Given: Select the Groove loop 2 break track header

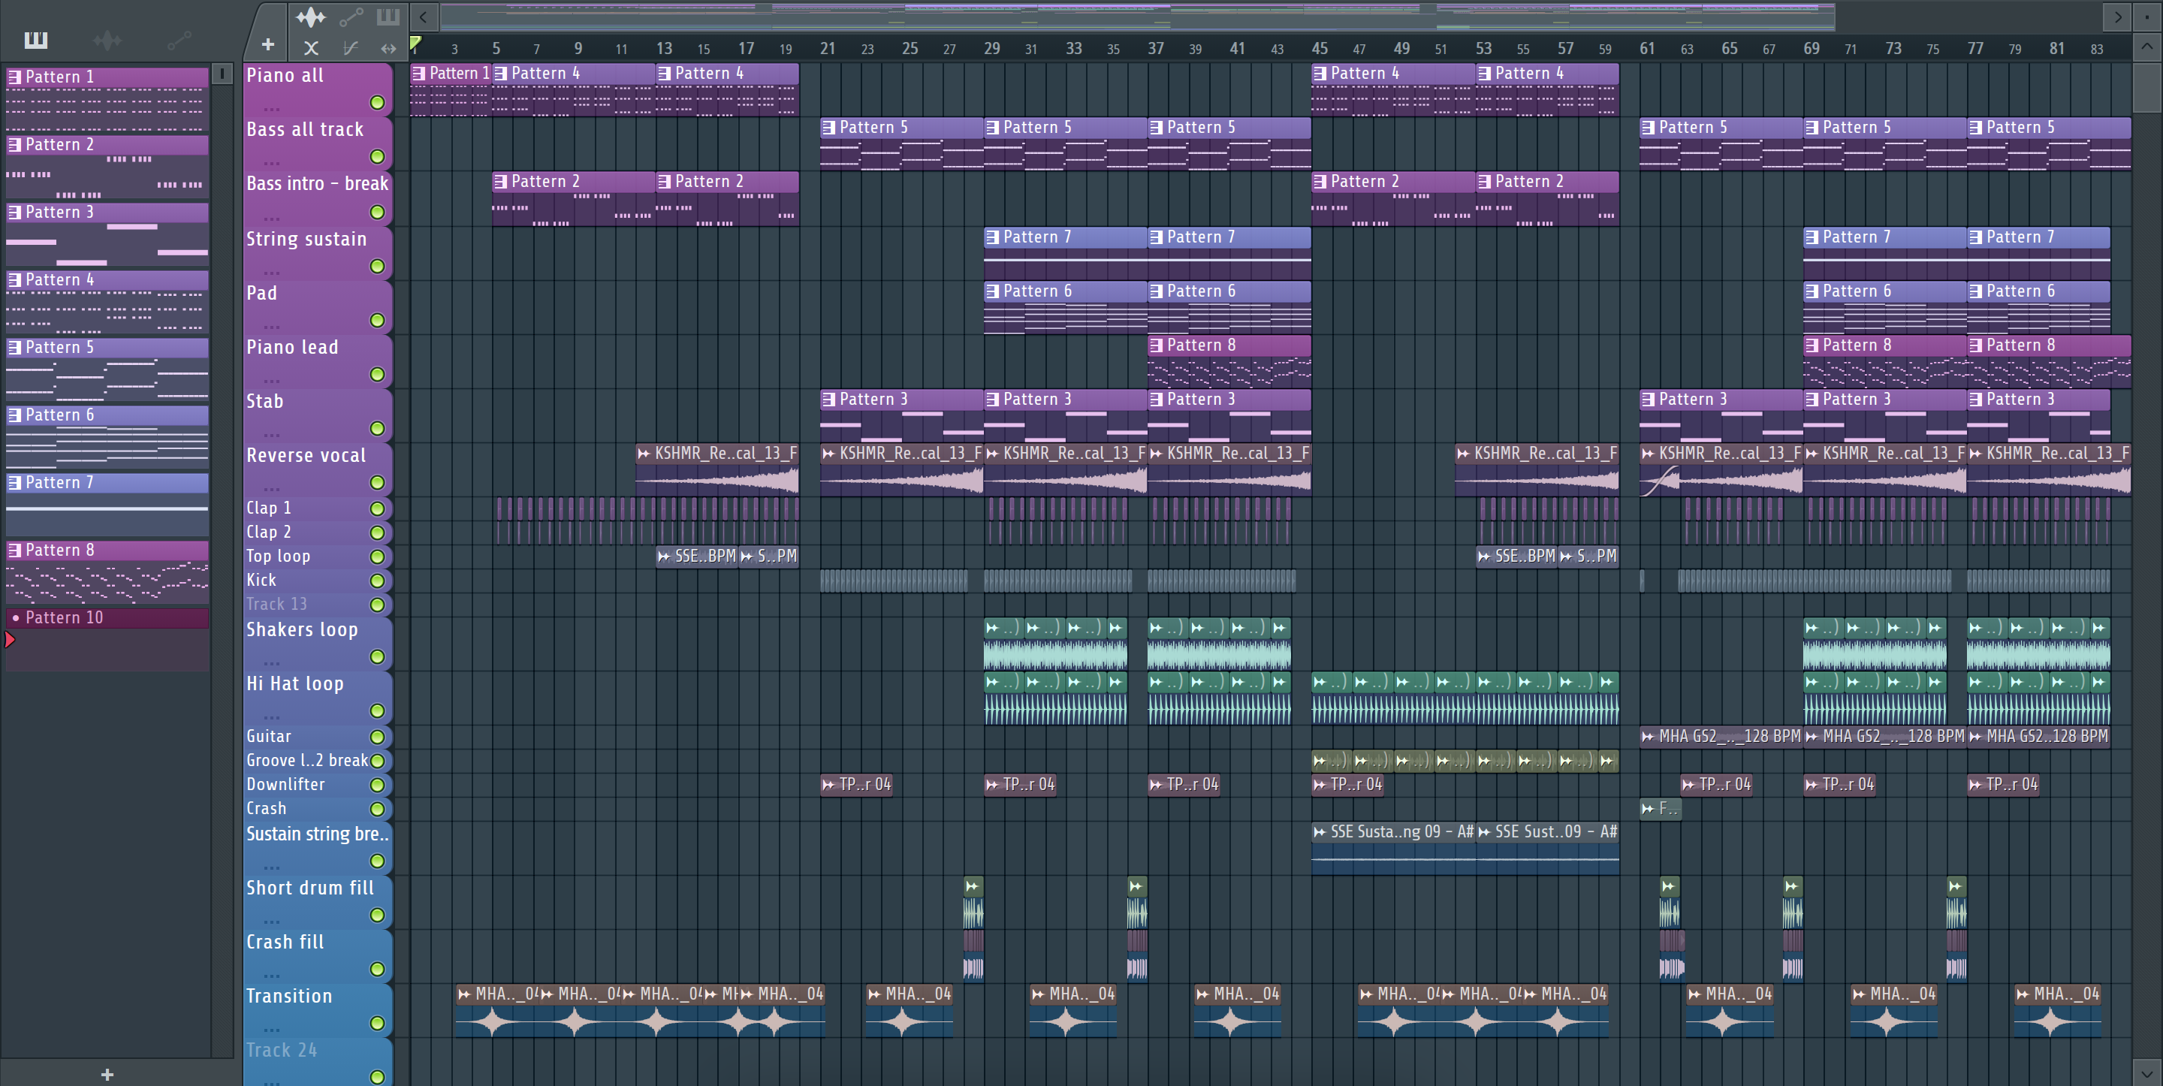Looking at the screenshot, I should click(x=318, y=761).
